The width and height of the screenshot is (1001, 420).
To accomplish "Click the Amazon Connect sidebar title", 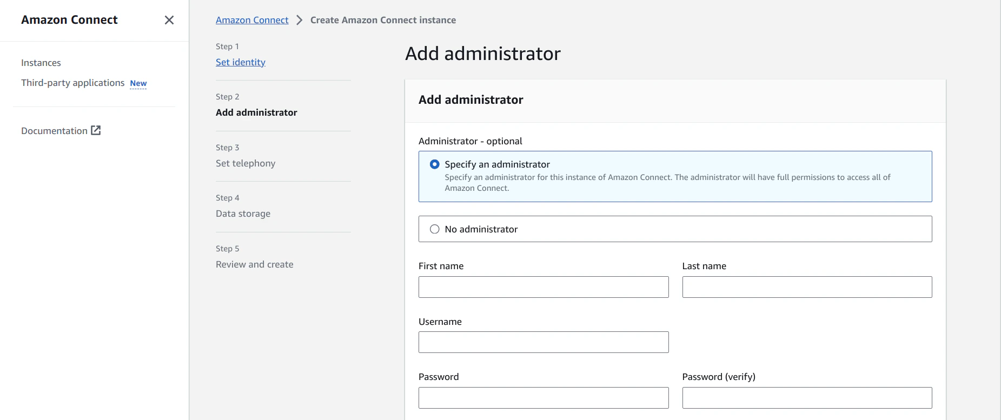I will [69, 20].
